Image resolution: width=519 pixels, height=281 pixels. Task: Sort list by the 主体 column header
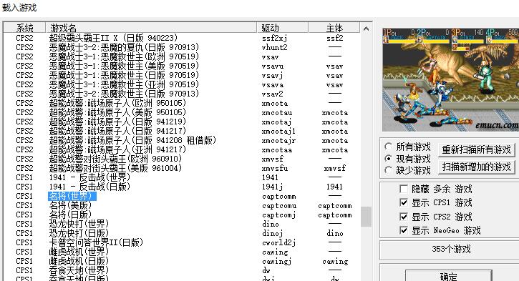click(334, 28)
